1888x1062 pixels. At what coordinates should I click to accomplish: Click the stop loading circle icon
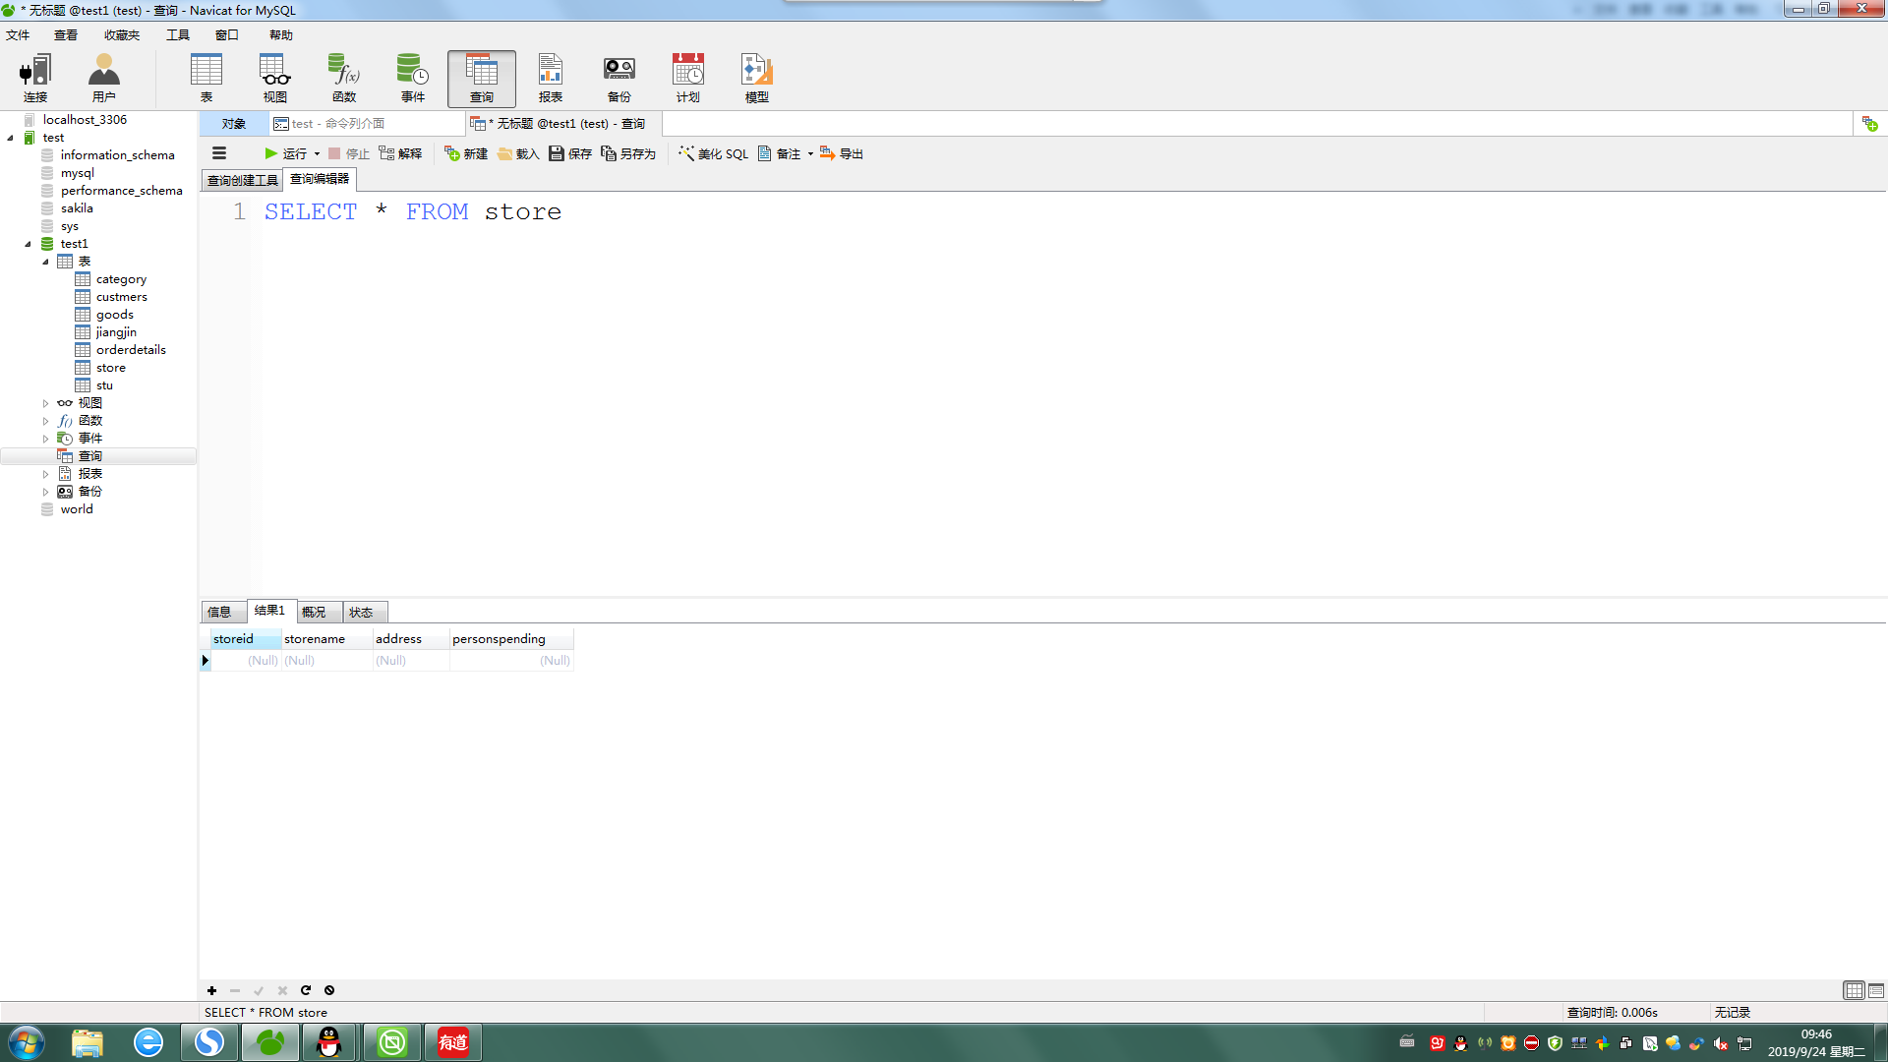(329, 990)
